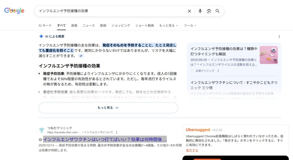Click inside the search query input field
Viewport: 293px width, 160px height.
(112, 11)
